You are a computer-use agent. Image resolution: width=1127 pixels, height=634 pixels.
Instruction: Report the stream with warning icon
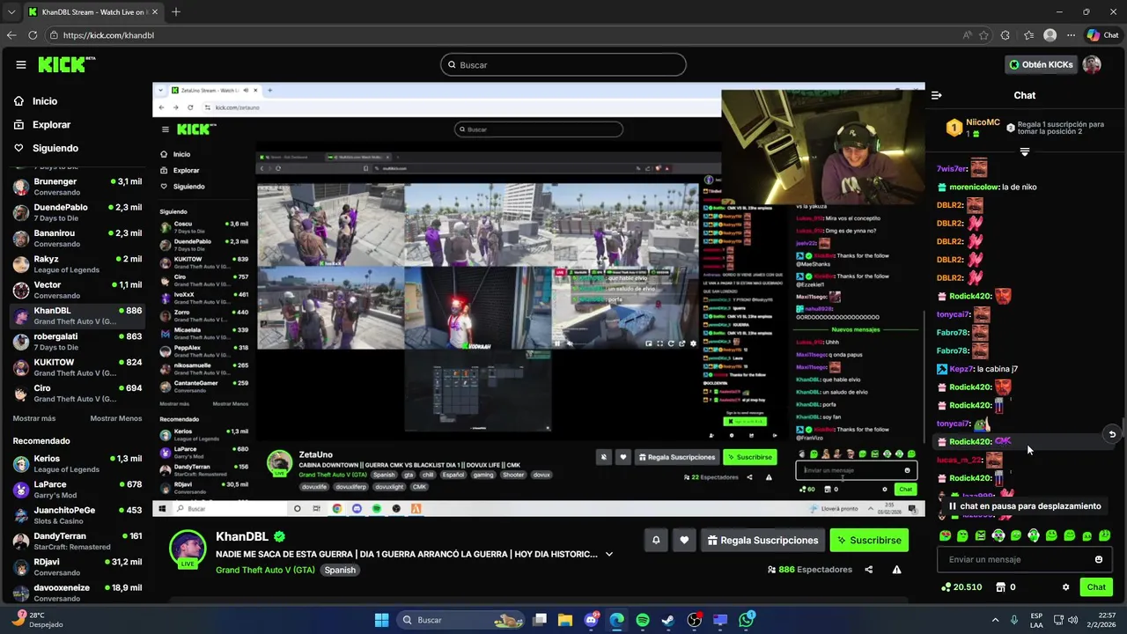click(x=896, y=570)
